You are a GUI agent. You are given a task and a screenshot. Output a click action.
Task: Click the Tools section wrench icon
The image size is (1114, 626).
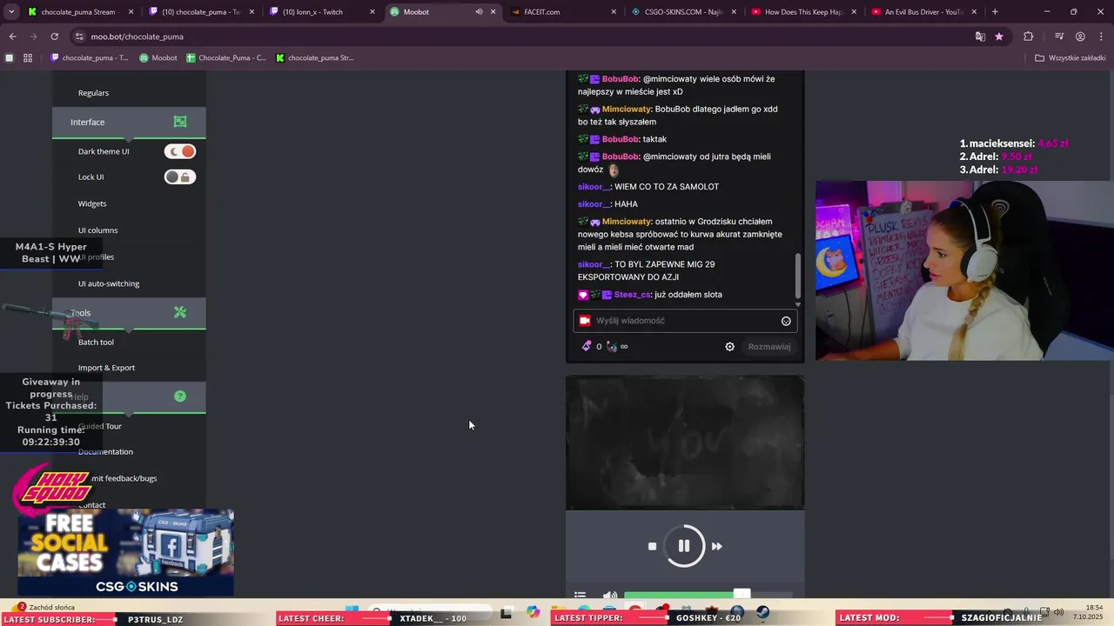(180, 312)
